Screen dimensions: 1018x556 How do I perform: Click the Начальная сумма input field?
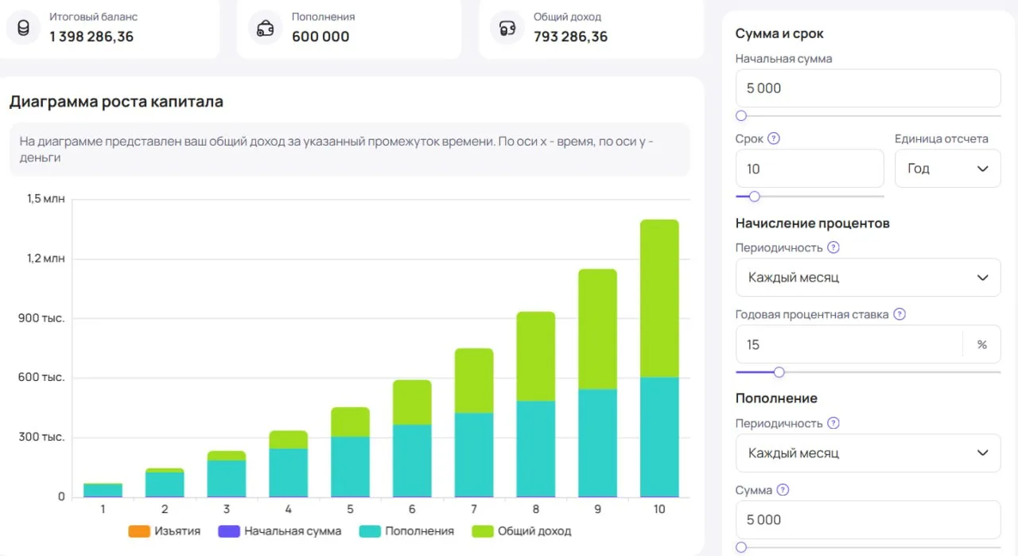click(868, 88)
